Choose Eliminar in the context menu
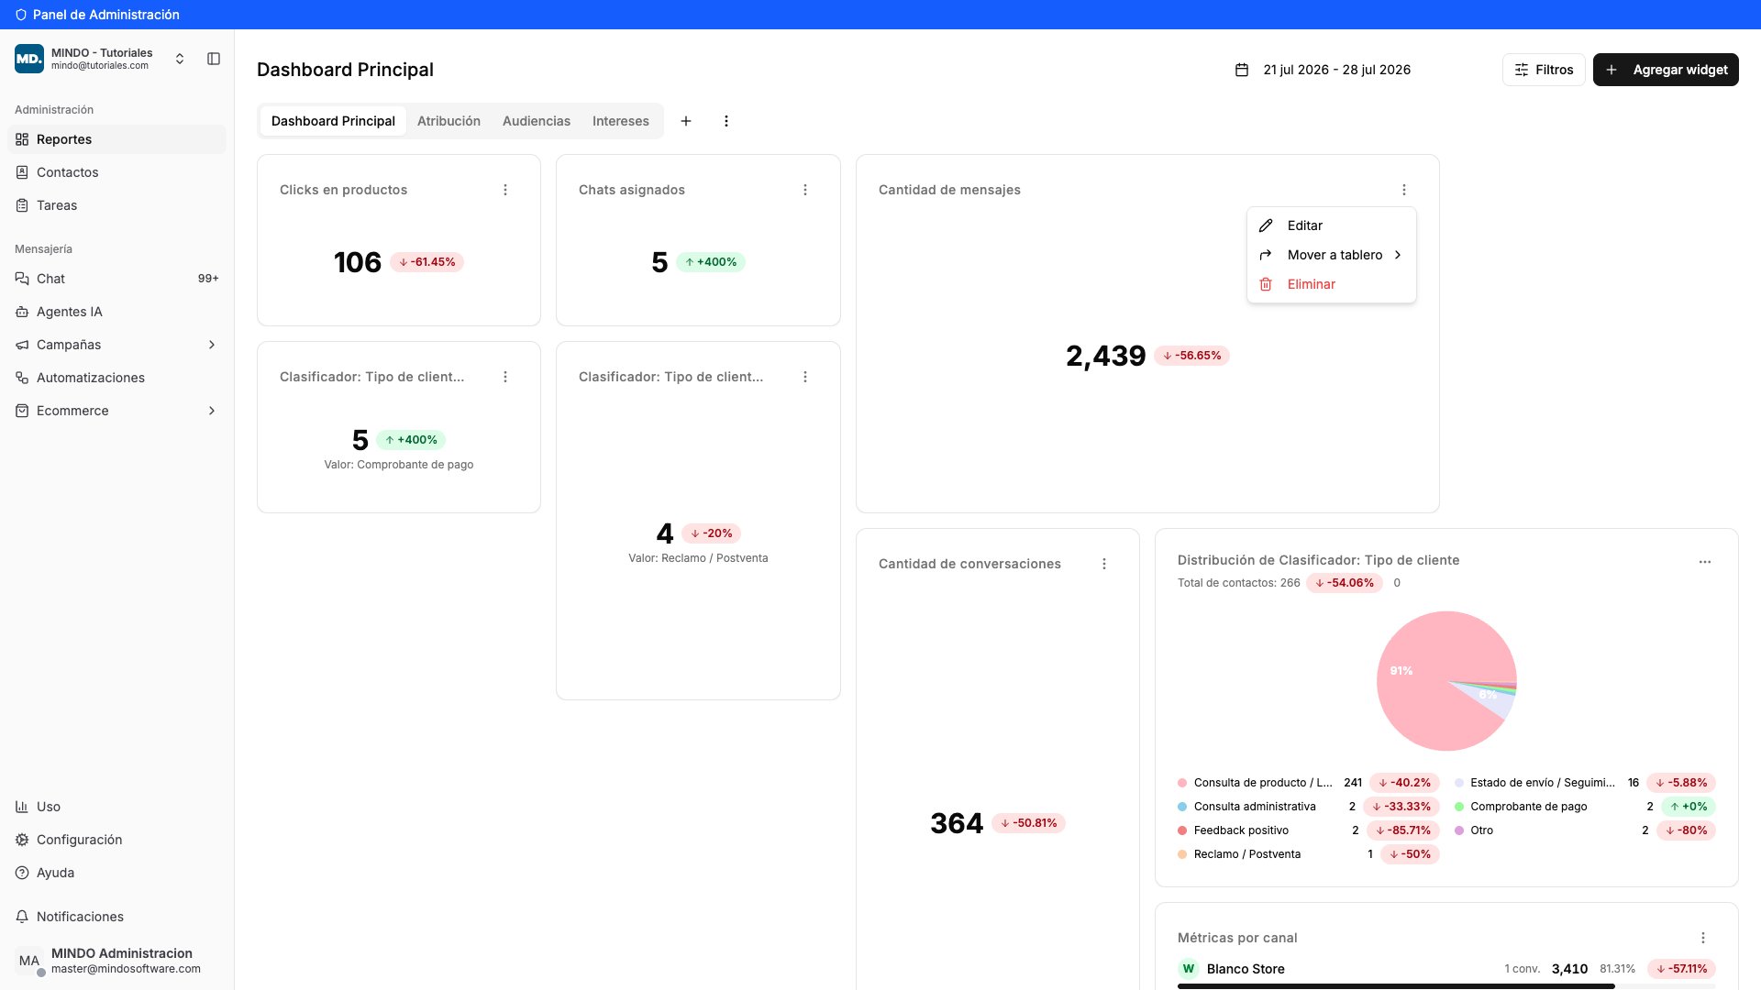The width and height of the screenshot is (1761, 990). (x=1332, y=284)
